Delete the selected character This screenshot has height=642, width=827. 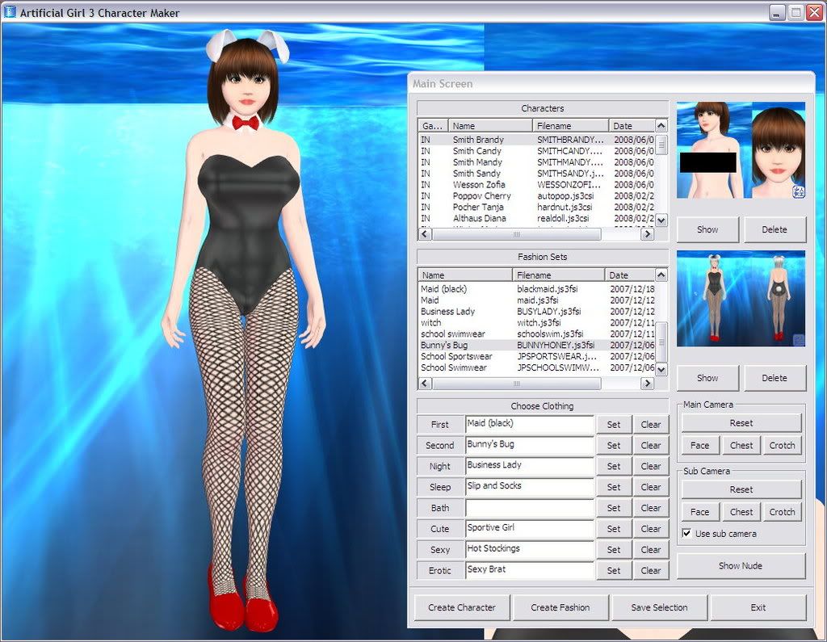(x=775, y=229)
